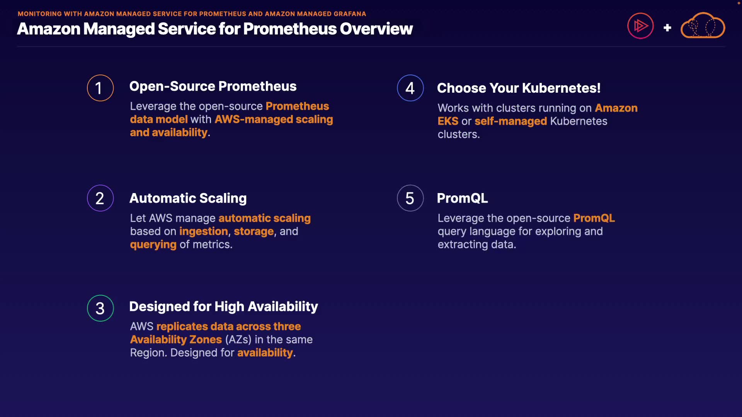Click the 'Automatic Scaling' heading

pos(188,198)
